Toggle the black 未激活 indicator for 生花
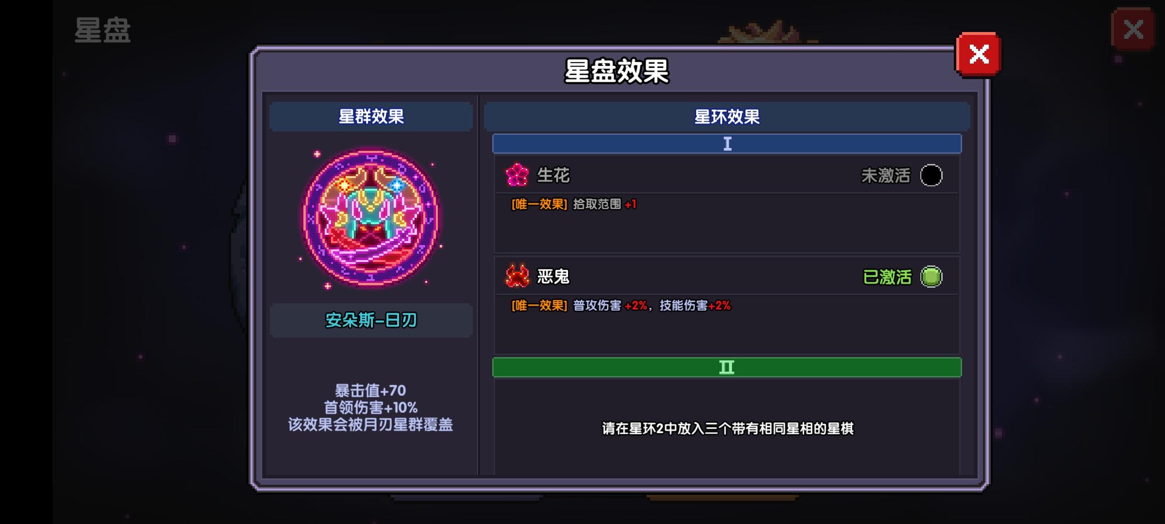1165x524 pixels. 931,175
